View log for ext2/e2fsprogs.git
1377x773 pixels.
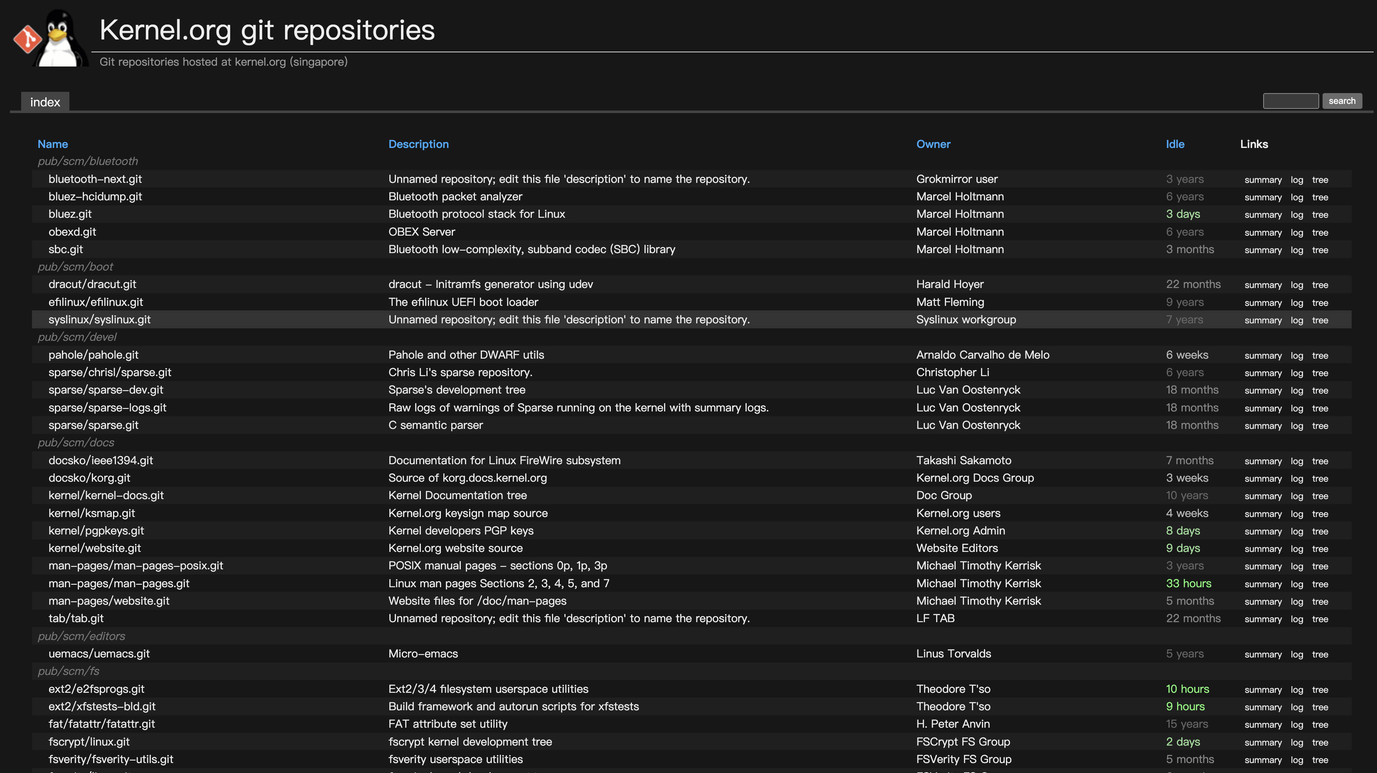pyautogui.click(x=1296, y=689)
